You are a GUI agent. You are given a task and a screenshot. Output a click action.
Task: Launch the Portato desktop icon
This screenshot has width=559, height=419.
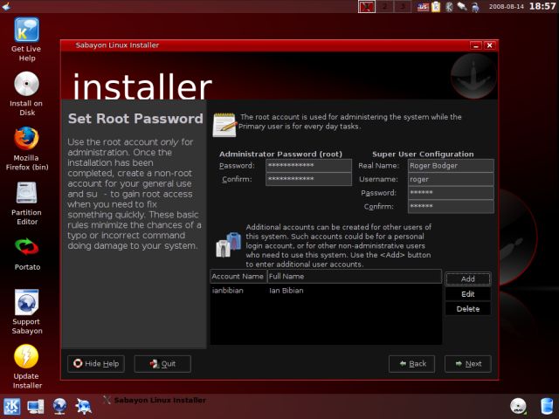(x=26, y=247)
